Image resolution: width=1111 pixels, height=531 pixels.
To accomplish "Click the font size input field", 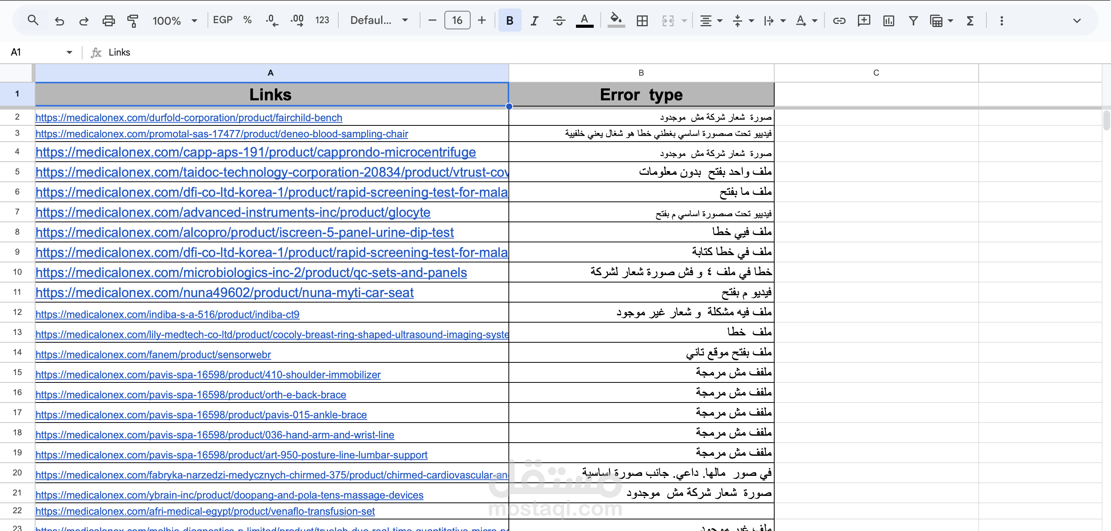I will [x=457, y=20].
